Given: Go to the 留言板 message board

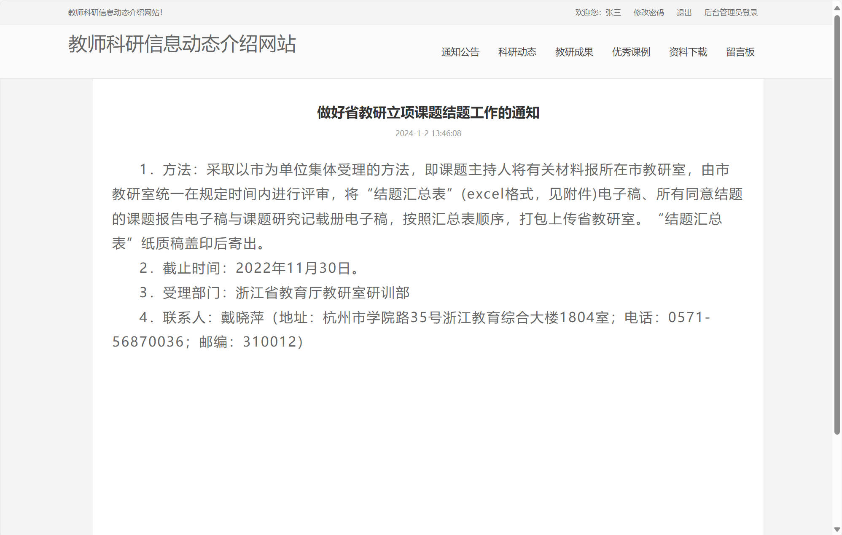Looking at the screenshot, I should (740, 52).
